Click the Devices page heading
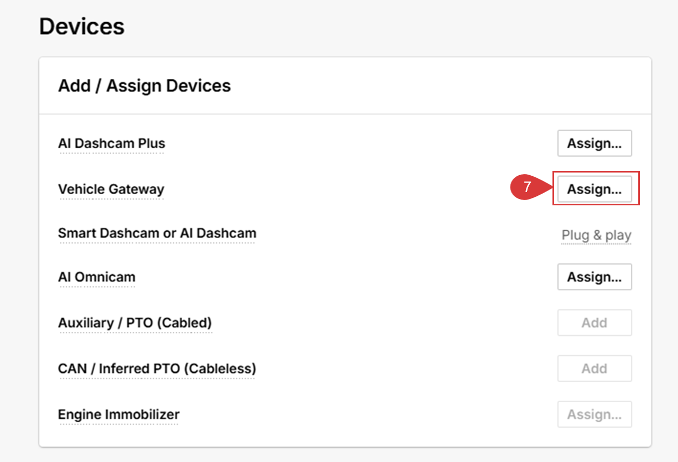The width and height of the screenshot is (678, 462). [x=82, y=26]
